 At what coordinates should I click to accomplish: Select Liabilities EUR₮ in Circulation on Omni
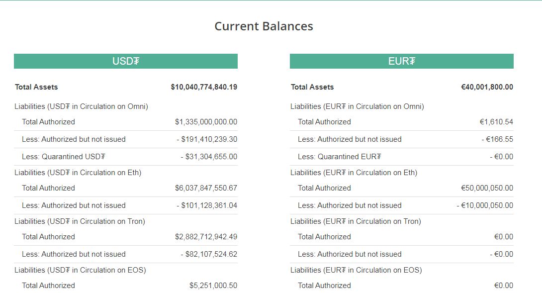357,106
